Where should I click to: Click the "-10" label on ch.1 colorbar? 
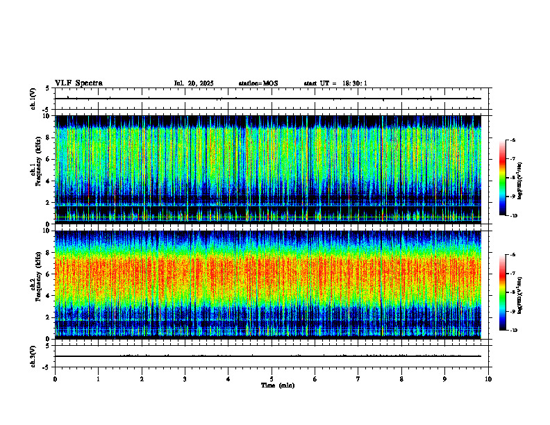[513, 216]
